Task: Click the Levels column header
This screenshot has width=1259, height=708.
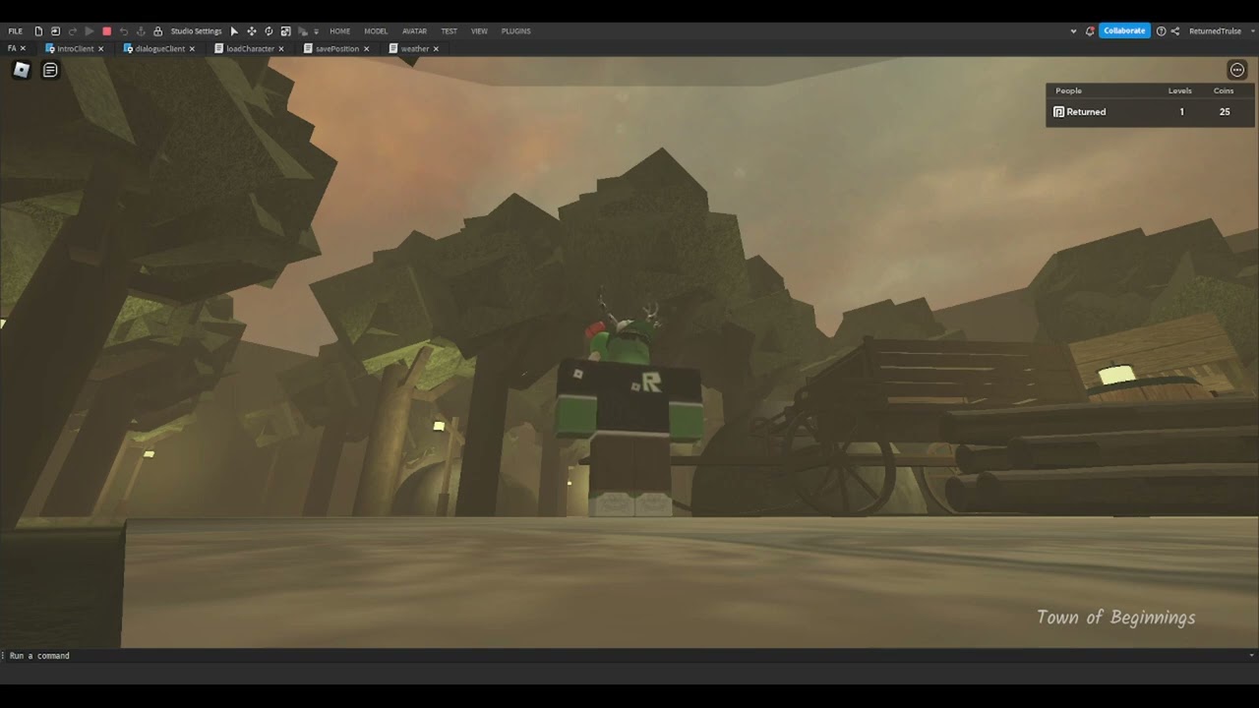Action: (x=1180, y=90)
